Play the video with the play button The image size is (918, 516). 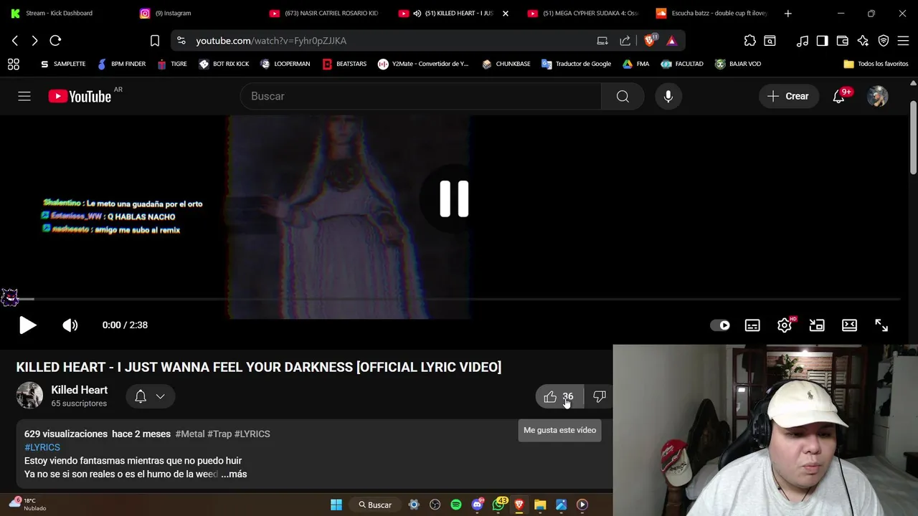(x=27, y=325)
